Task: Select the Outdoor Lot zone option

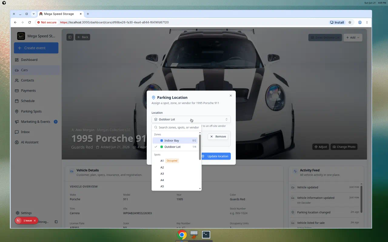Action: [175, 147]
